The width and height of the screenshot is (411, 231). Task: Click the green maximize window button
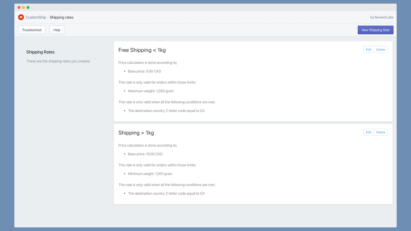[28, 7]
